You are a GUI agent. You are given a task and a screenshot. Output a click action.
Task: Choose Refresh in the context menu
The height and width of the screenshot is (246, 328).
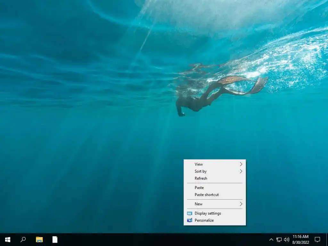tap(215, 178)
